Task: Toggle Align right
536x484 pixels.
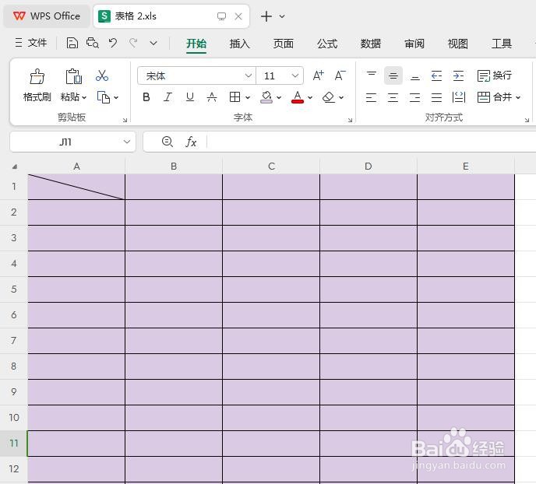Action: point(415,97)
